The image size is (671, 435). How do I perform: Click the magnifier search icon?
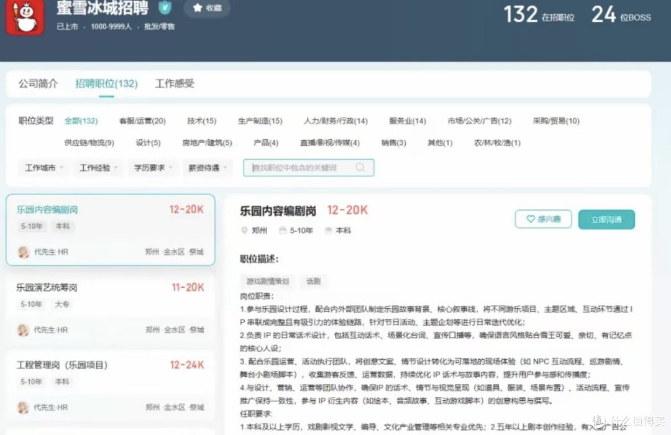pos(360,167)
